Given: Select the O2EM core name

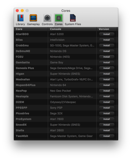Looking at the screenshot, I should click(x=20, y=102).
